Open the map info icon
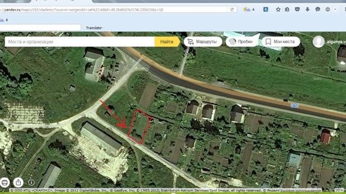Viewport: 346px width, 194px height. (x=31, y=182)
